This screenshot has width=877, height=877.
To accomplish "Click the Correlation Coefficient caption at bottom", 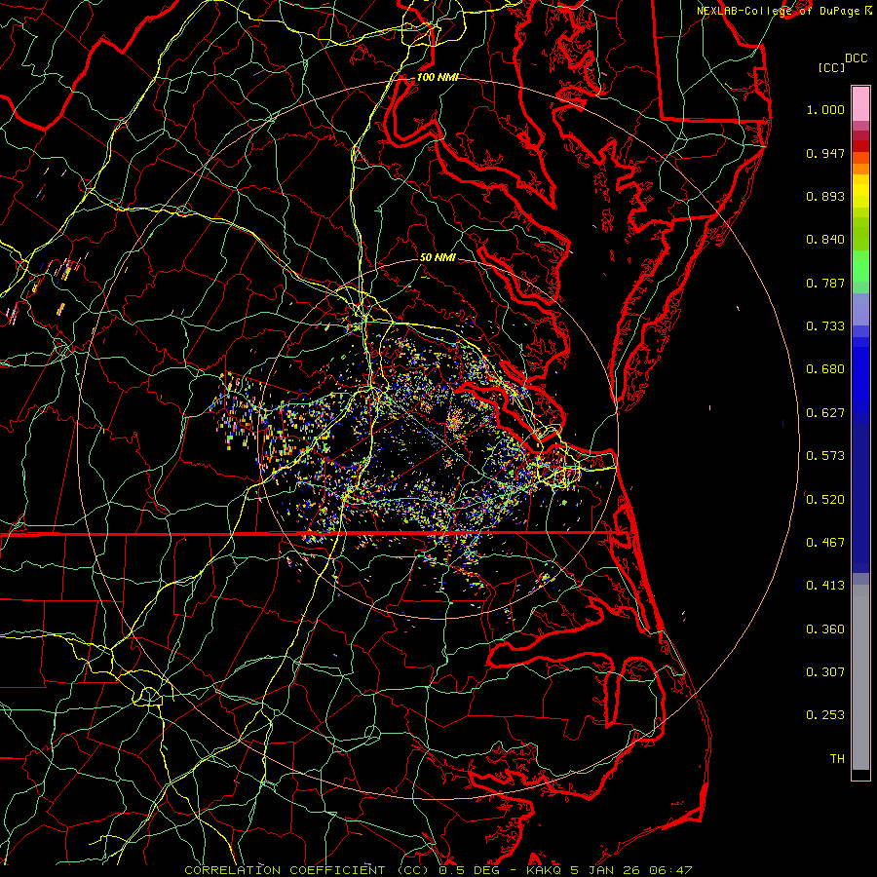I will [438, 870].
